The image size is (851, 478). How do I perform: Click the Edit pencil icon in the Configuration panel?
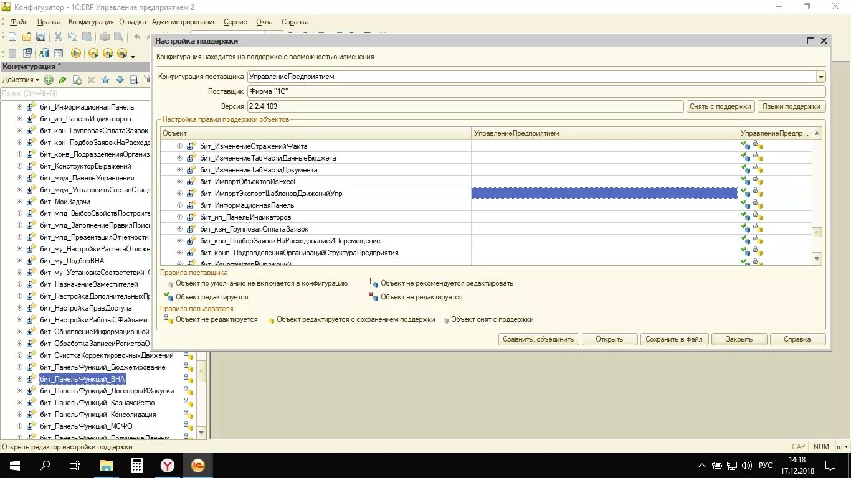(62, 80)
